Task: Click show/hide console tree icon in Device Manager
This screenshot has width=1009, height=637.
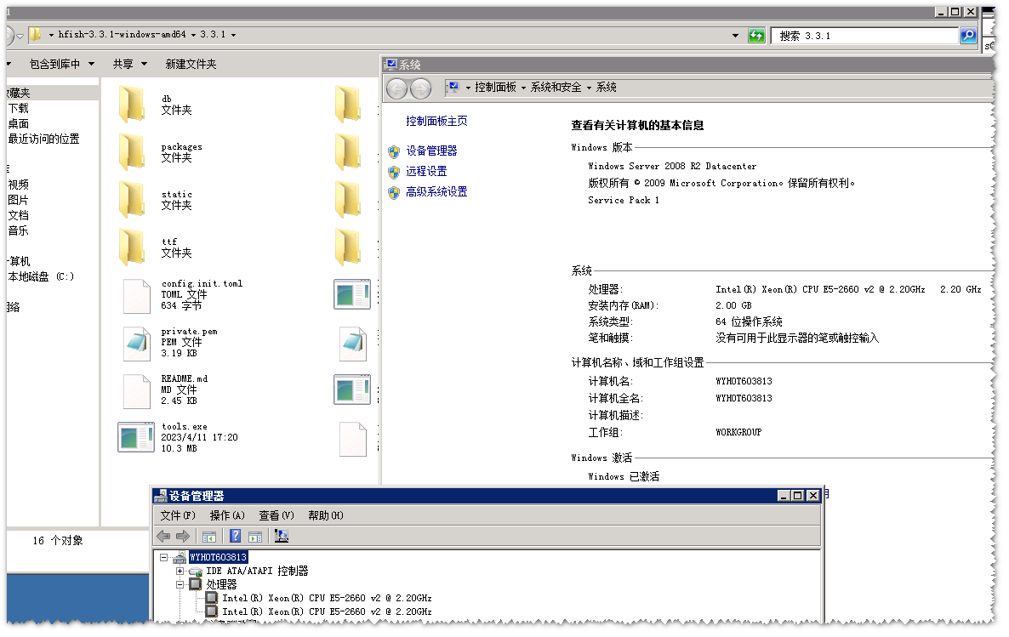Action: (209, 537)
